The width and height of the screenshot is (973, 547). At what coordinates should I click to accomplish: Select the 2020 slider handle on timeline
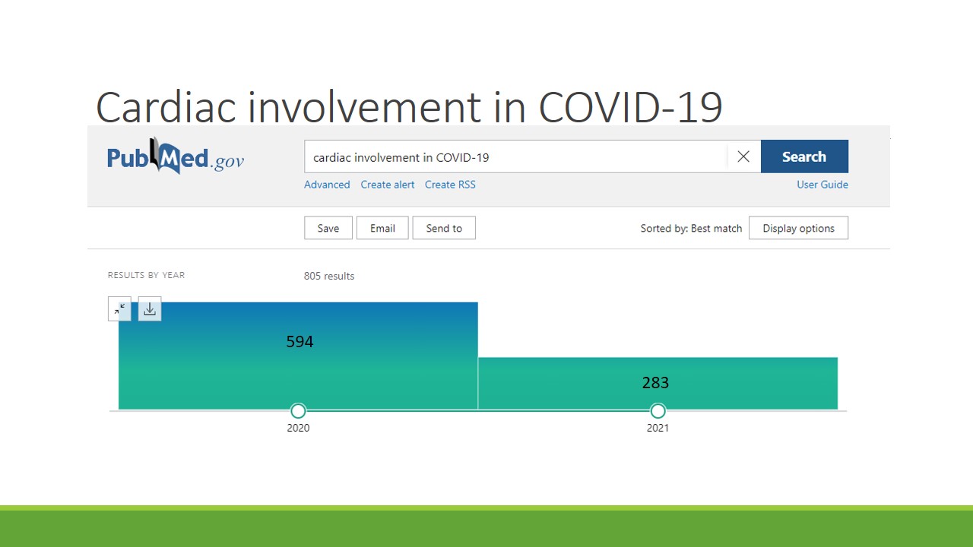[x=298, y=411]
